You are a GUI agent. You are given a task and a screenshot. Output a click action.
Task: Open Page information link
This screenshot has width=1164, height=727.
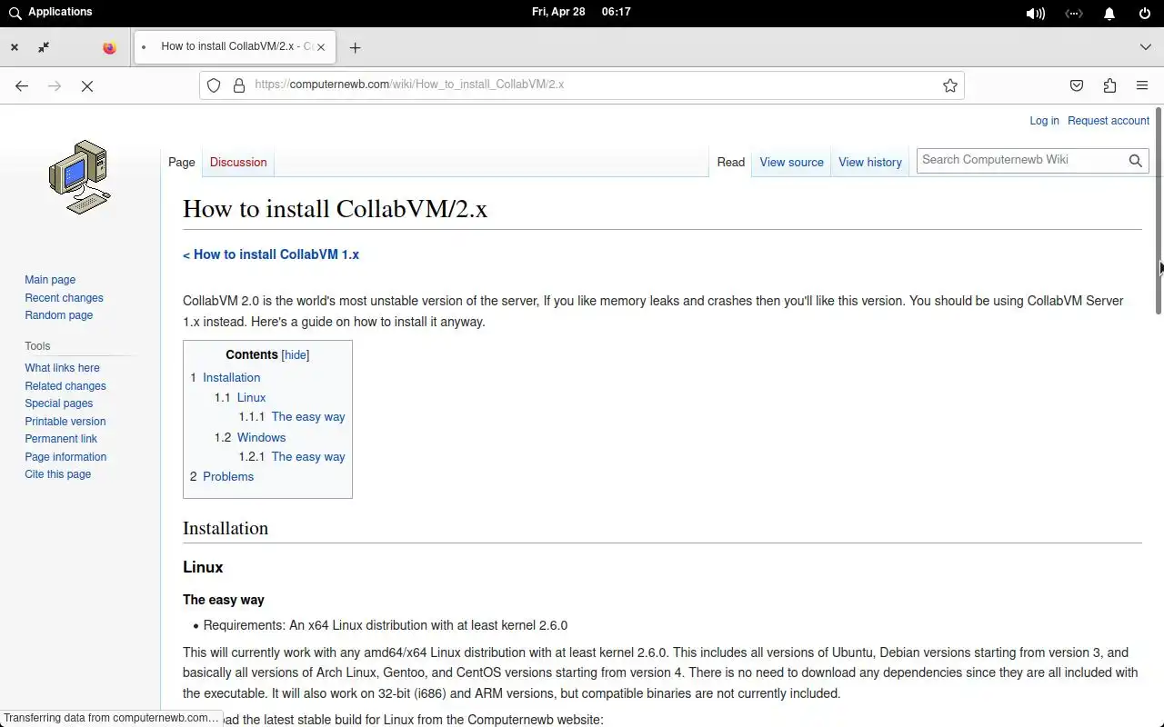point(65,457)
